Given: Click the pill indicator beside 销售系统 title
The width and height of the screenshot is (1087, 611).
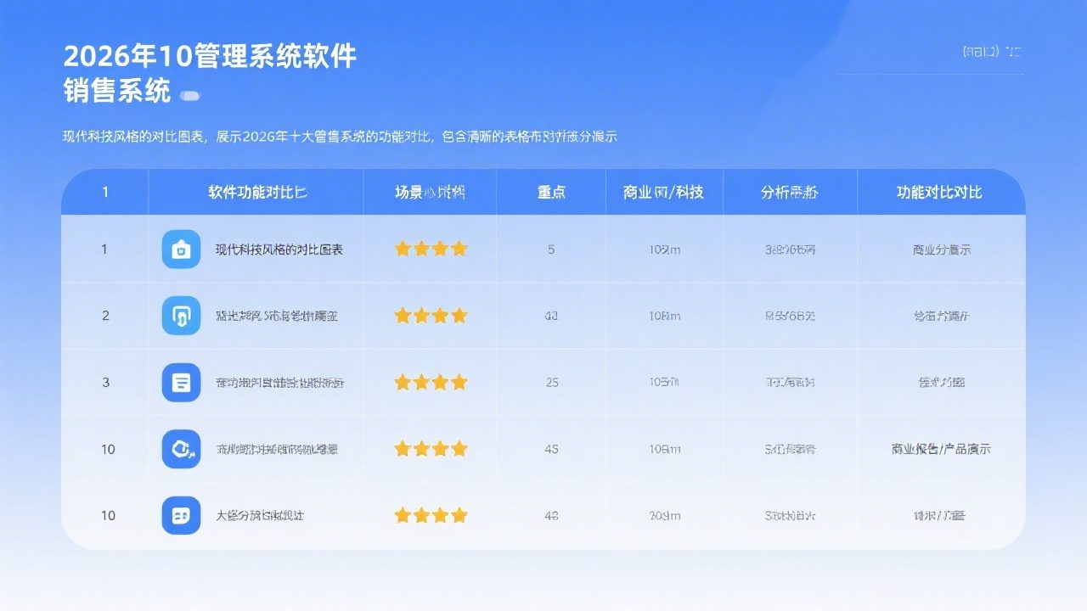Looking at the screenshot, I should 190,96.
